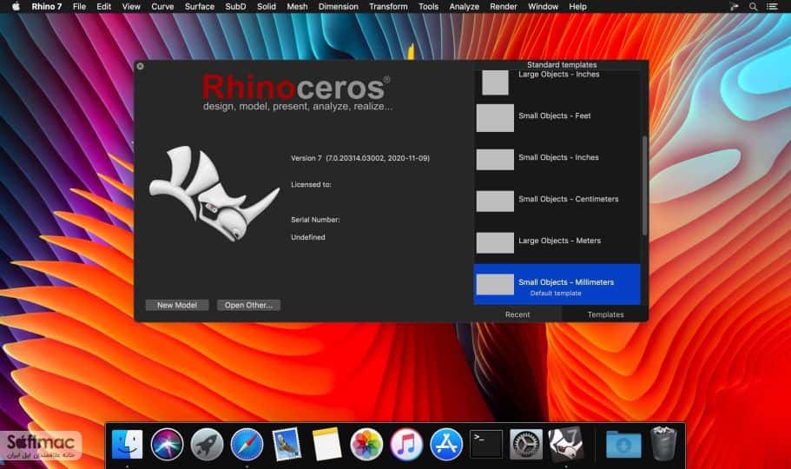The height and width of the screenshot is (469, 791).
Task: Open Mail stamp icon in dock
Action: pos(287,445)
